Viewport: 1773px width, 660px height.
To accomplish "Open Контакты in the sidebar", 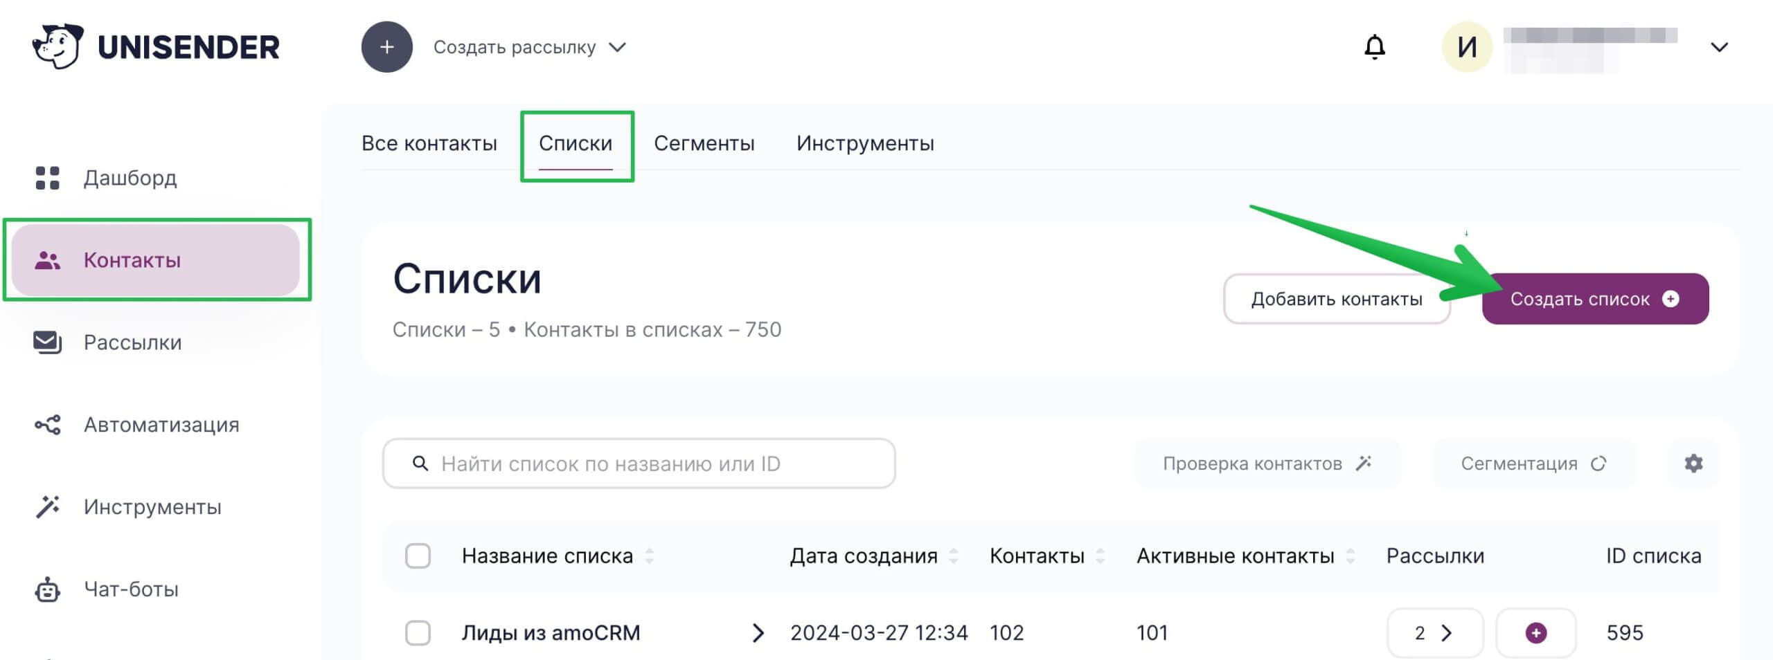I will (x=155, y=260).
